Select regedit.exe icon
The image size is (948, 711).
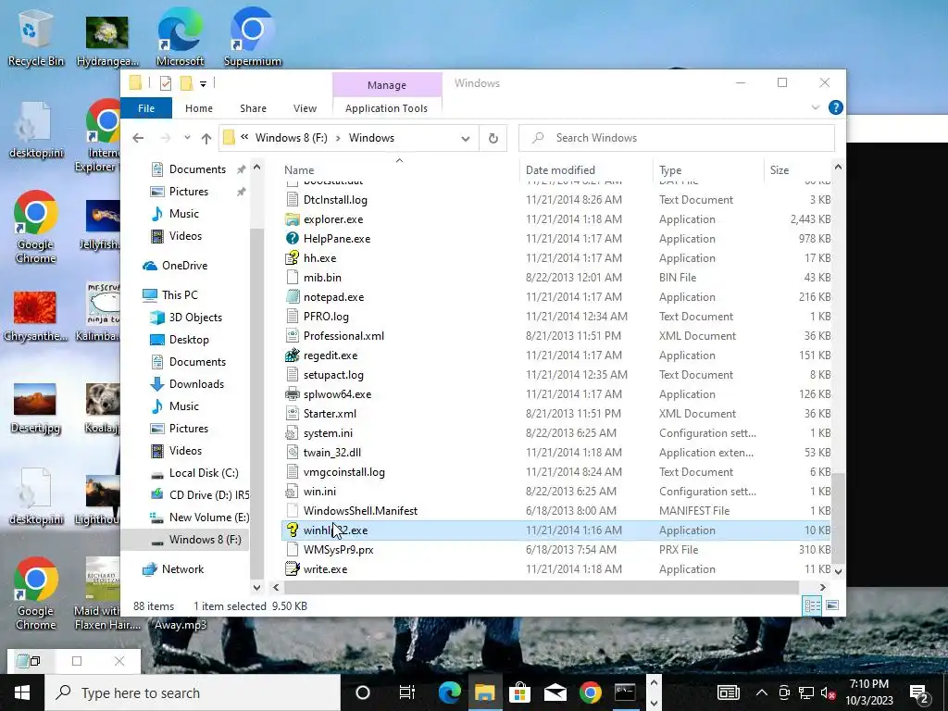[x=292, y=355]
